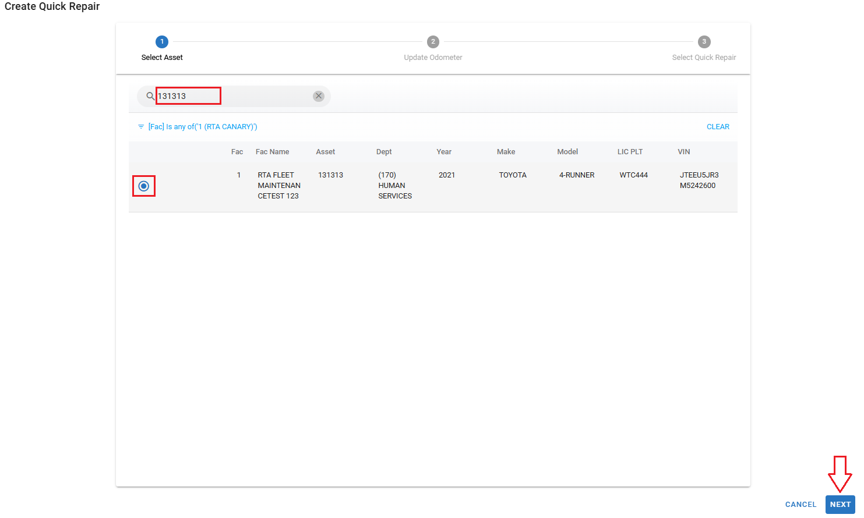Clear the search field with X icon
This screenshot has height=518, width=864.
pos(318,96)
